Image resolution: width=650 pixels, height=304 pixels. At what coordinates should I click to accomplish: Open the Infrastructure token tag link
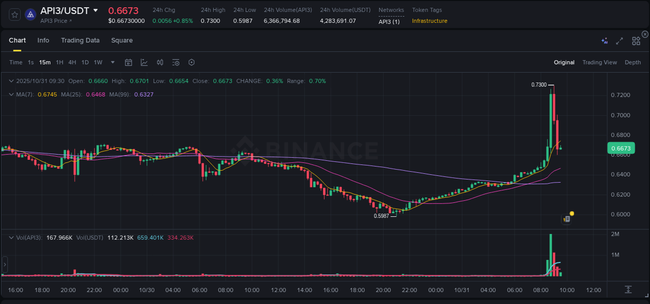(x=430, y=21)
